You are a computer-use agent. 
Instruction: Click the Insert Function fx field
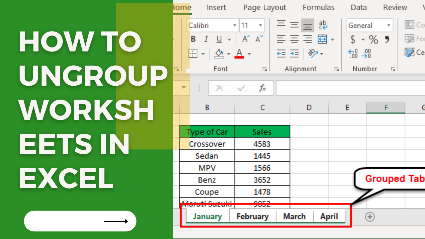click(263, 88)
